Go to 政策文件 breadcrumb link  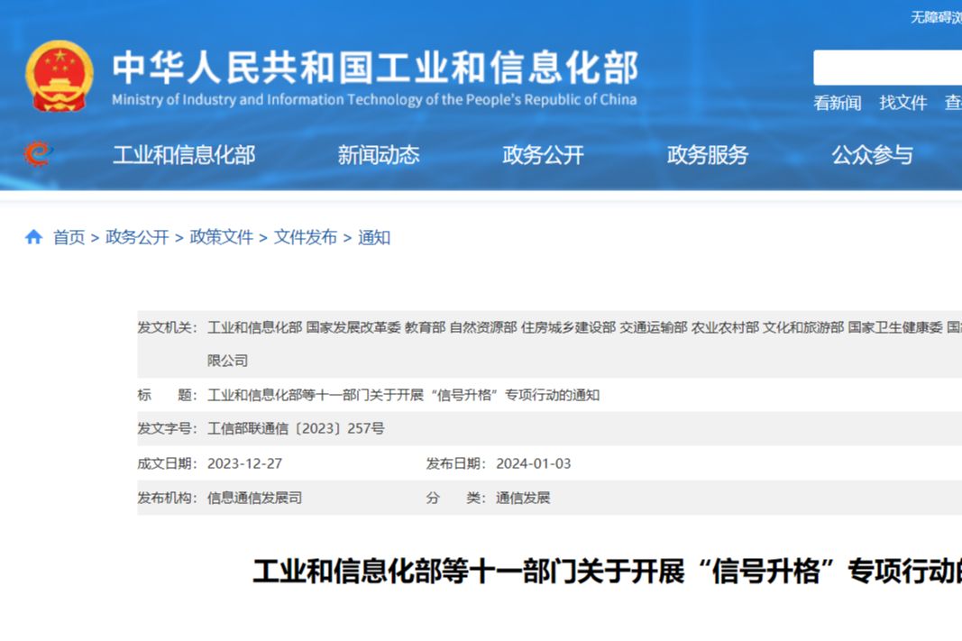(x=221, y=237)
